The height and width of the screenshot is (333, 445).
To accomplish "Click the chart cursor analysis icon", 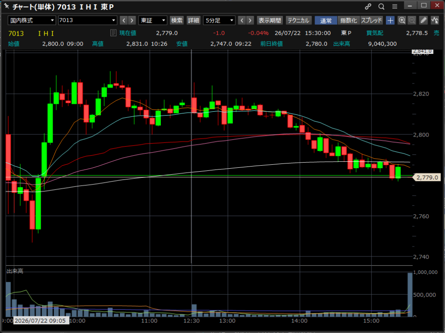I will point(435,20).
